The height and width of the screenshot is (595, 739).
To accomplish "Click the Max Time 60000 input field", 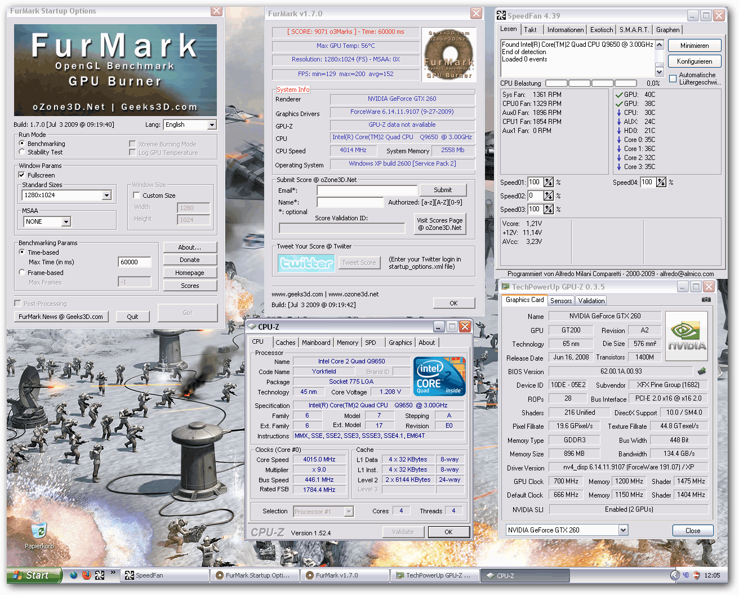I will coord(135,262).
